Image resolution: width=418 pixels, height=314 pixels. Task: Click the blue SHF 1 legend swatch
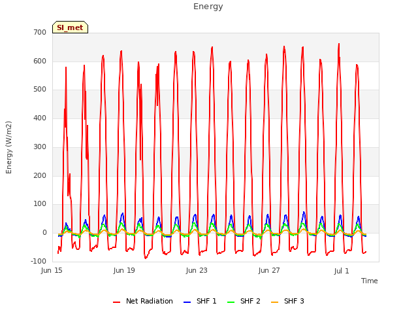(x=187, y=302)
